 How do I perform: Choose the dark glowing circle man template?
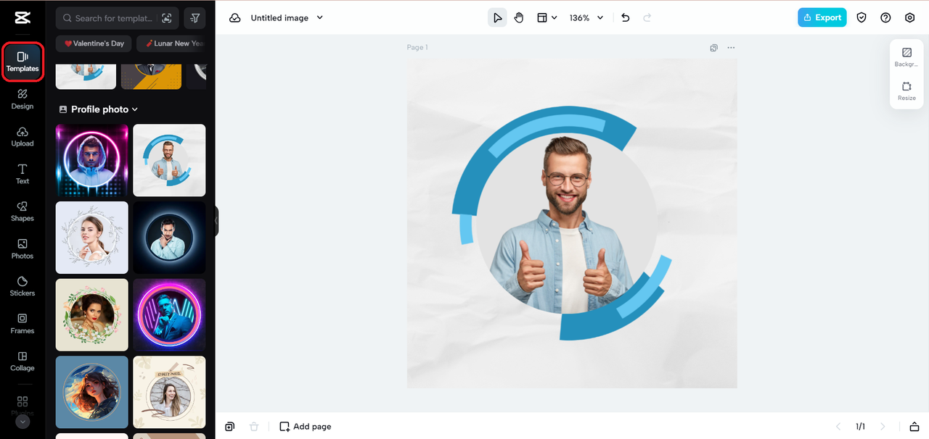point(169,238)
